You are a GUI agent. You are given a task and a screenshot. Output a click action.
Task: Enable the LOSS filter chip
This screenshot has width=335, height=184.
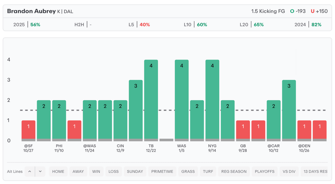click(x=114, y=171)
